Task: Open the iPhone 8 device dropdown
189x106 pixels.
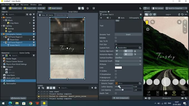Action: [166, 98]
